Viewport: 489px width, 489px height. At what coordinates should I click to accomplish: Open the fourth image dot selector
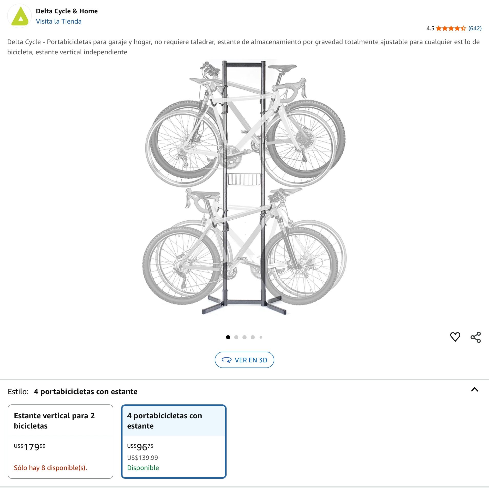coord(252,337)
